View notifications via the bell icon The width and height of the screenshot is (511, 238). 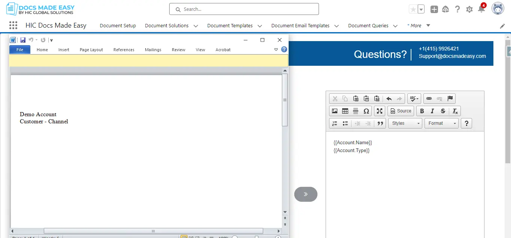click(x=482, y=9)
